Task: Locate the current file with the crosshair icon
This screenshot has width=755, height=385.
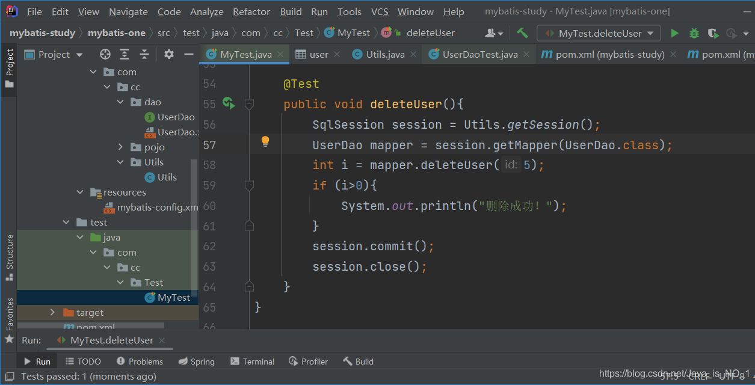Action: [105, 54]
